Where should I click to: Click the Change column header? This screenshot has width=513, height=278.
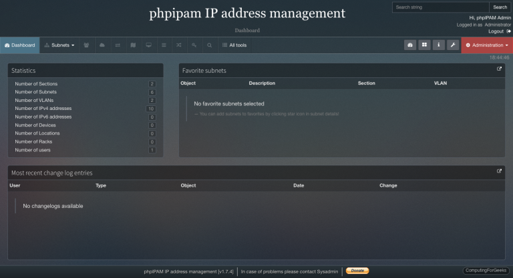pos(388,185)
